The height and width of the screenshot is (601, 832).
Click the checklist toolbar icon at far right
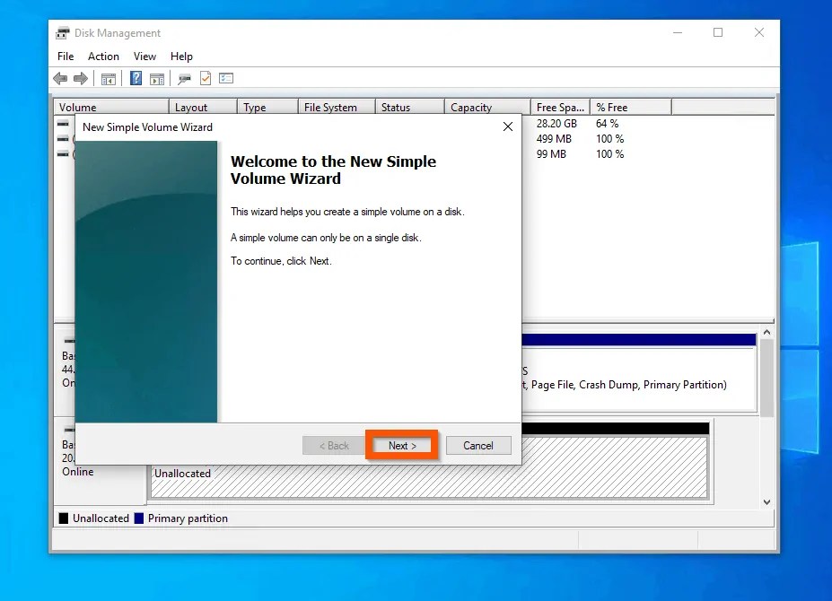[x=225, y=78]
